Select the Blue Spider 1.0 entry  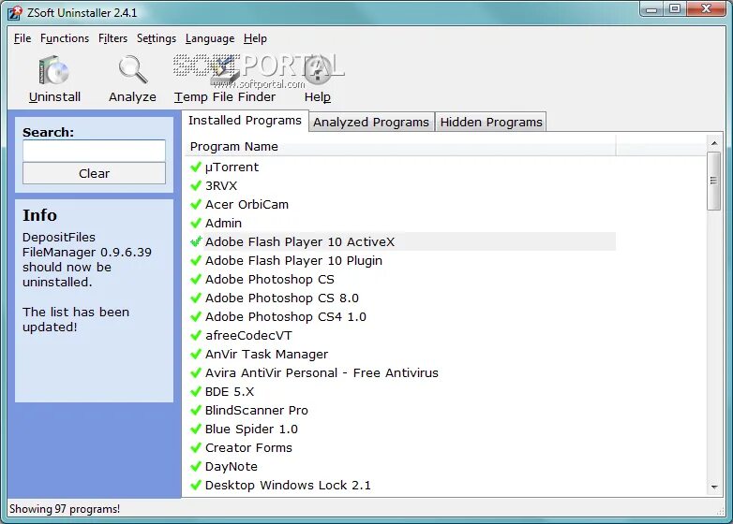[x=251, y=429]
